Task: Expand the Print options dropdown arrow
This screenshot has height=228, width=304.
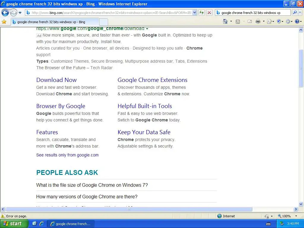Action: click(x=264, y=21)
